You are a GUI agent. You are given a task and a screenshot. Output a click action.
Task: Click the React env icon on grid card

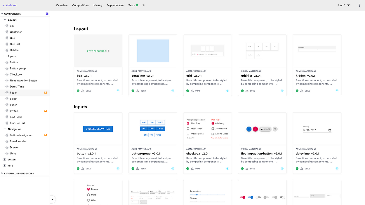click(x=227, y=91)
